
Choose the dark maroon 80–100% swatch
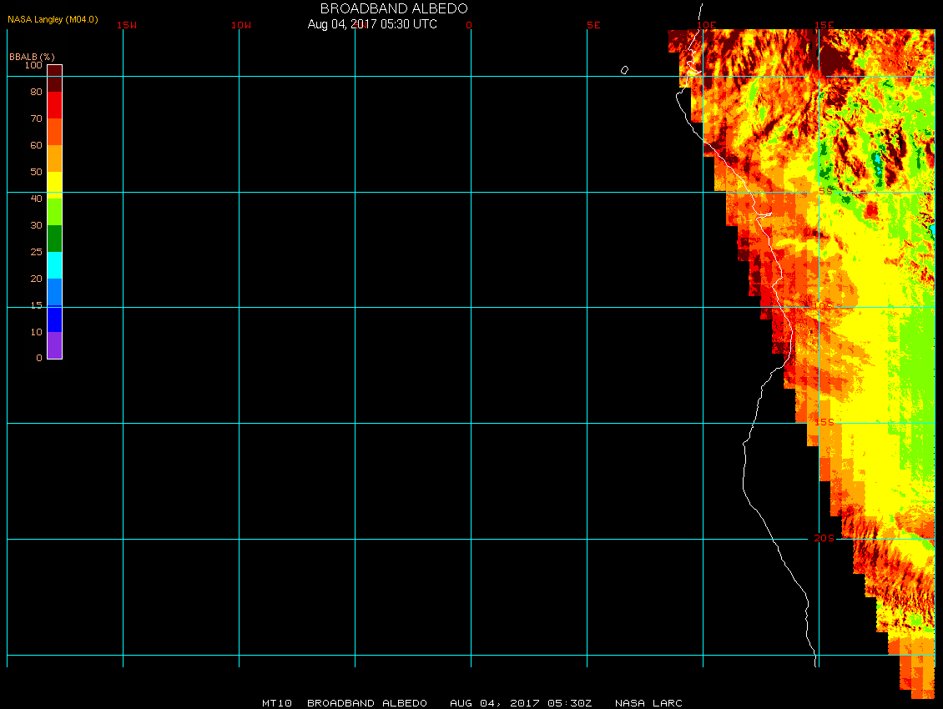click(54, 78)
